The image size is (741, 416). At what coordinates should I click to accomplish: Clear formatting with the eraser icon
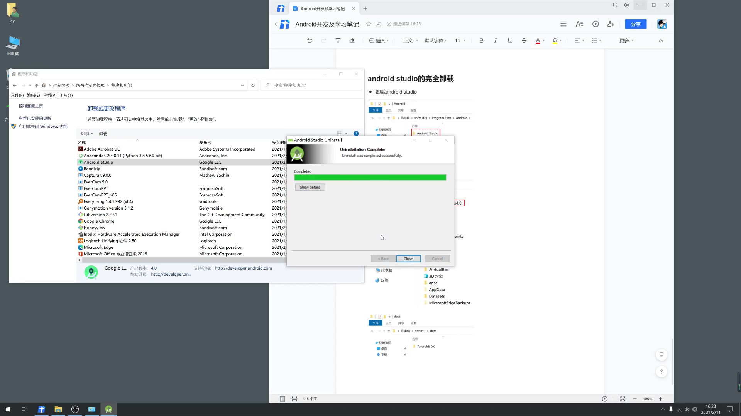coord(352,40)
